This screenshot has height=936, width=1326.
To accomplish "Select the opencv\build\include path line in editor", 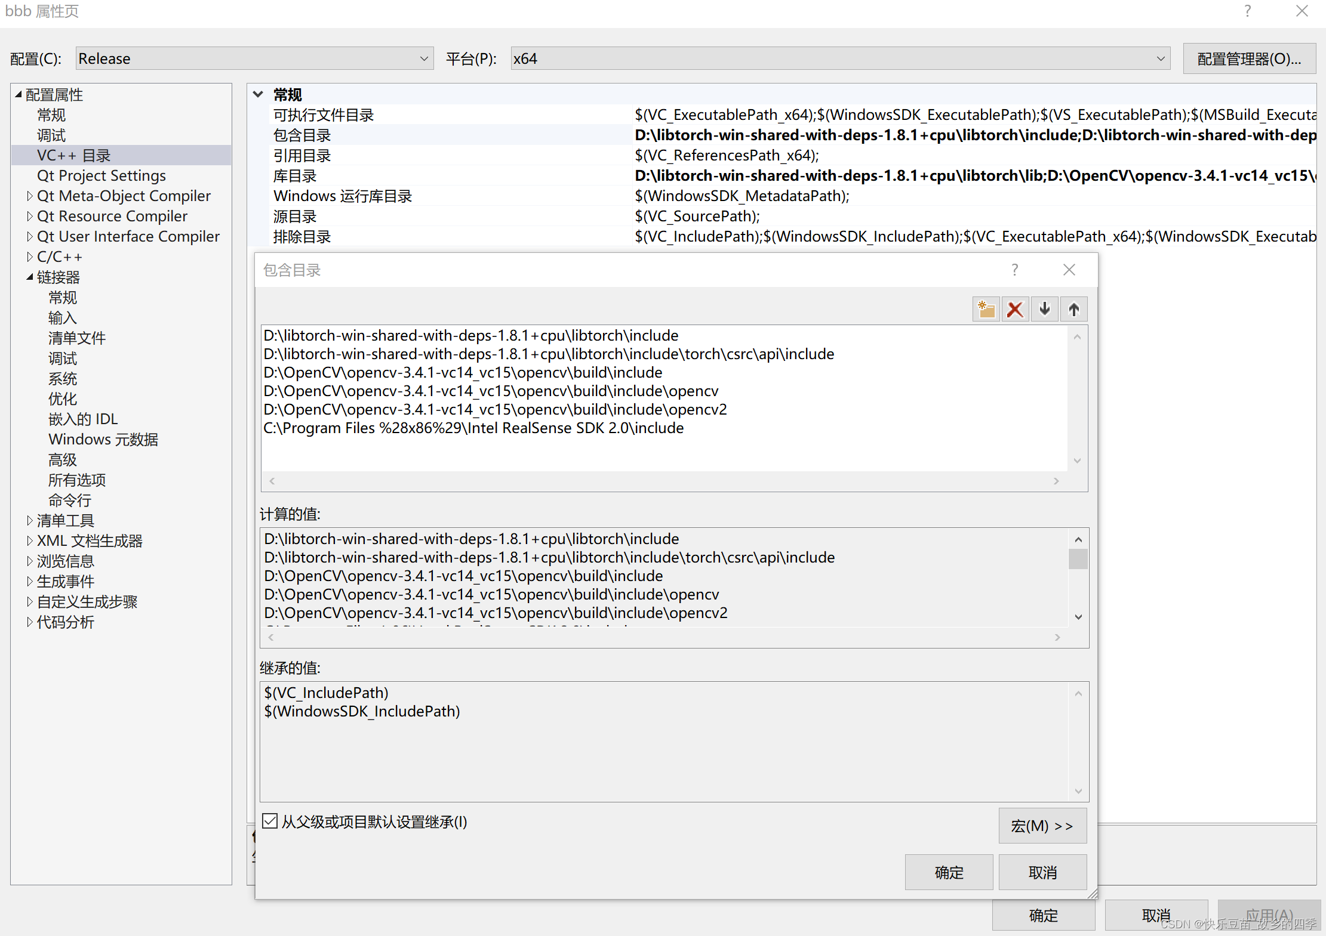I will pyautogui.click(x=463, y=372).
